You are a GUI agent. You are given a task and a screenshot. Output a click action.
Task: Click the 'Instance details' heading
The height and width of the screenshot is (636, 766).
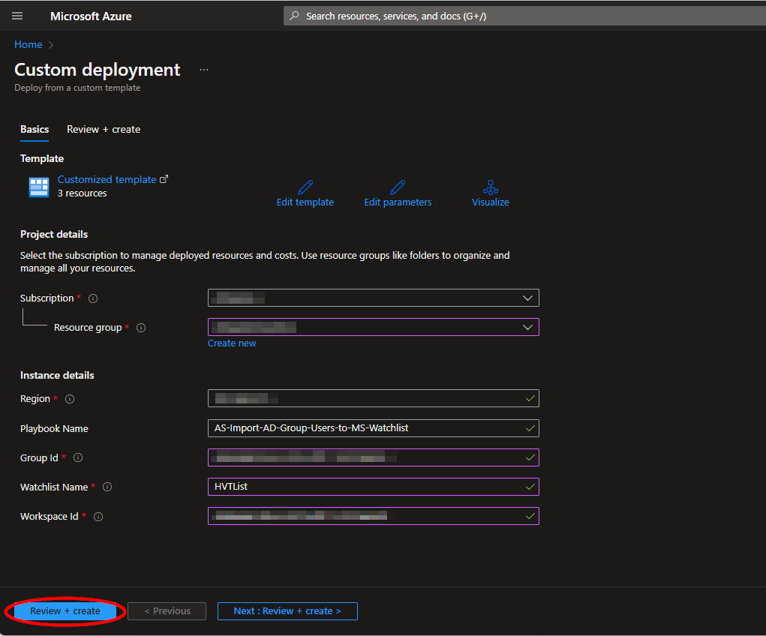point(57,376)
